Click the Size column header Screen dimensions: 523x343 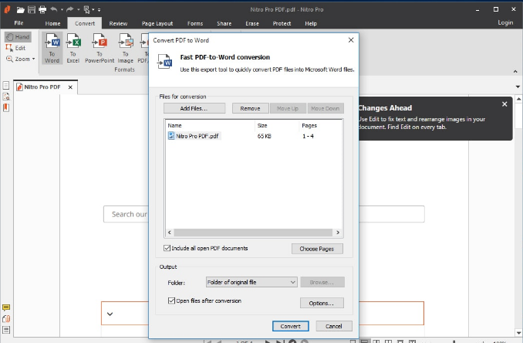pos(276,126)
